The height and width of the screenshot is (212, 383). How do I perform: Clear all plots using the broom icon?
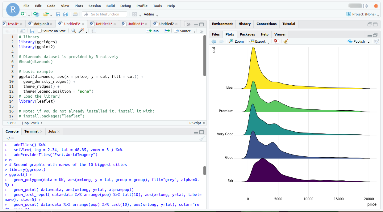tap(286, 41)
